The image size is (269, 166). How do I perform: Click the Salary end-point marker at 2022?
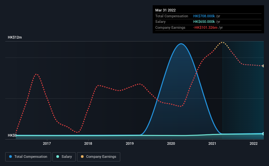click(263, 134)
